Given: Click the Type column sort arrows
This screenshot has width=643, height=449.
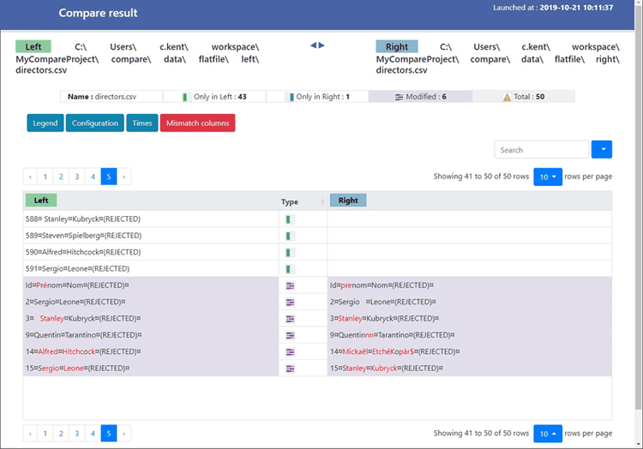Looking at the screenshot, I should [322, 201].
